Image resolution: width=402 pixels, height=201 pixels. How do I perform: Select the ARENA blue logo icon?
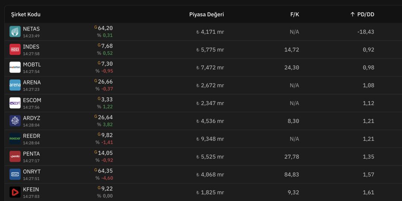(15, 85)
